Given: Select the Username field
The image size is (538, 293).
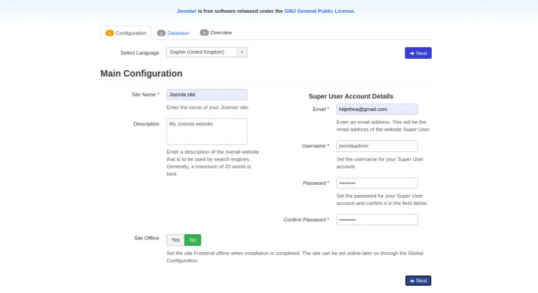Looking at the screenshot, I should [x=377, y=145].
